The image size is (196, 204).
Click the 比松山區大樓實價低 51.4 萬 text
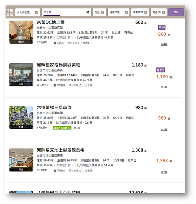coord(95,165)
